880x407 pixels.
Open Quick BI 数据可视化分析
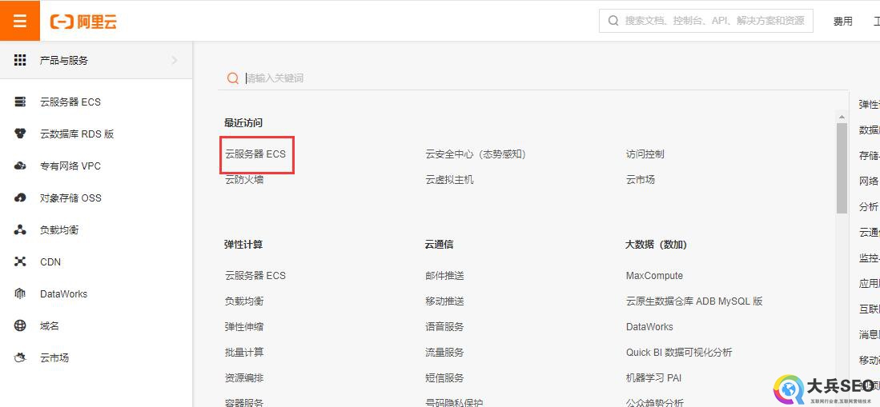(679, 352)
